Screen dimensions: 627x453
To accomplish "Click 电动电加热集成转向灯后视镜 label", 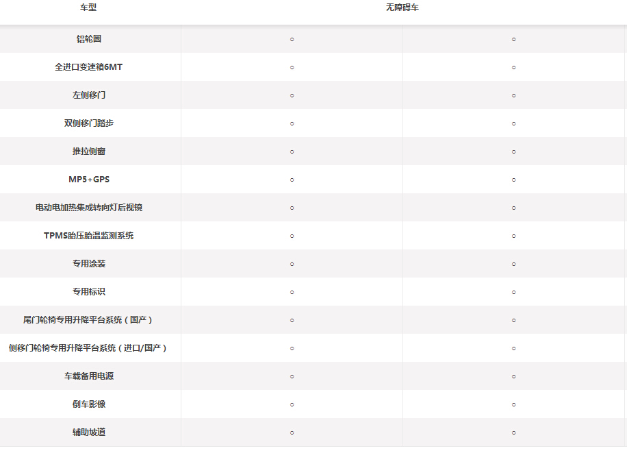I will tap(89, 208).
